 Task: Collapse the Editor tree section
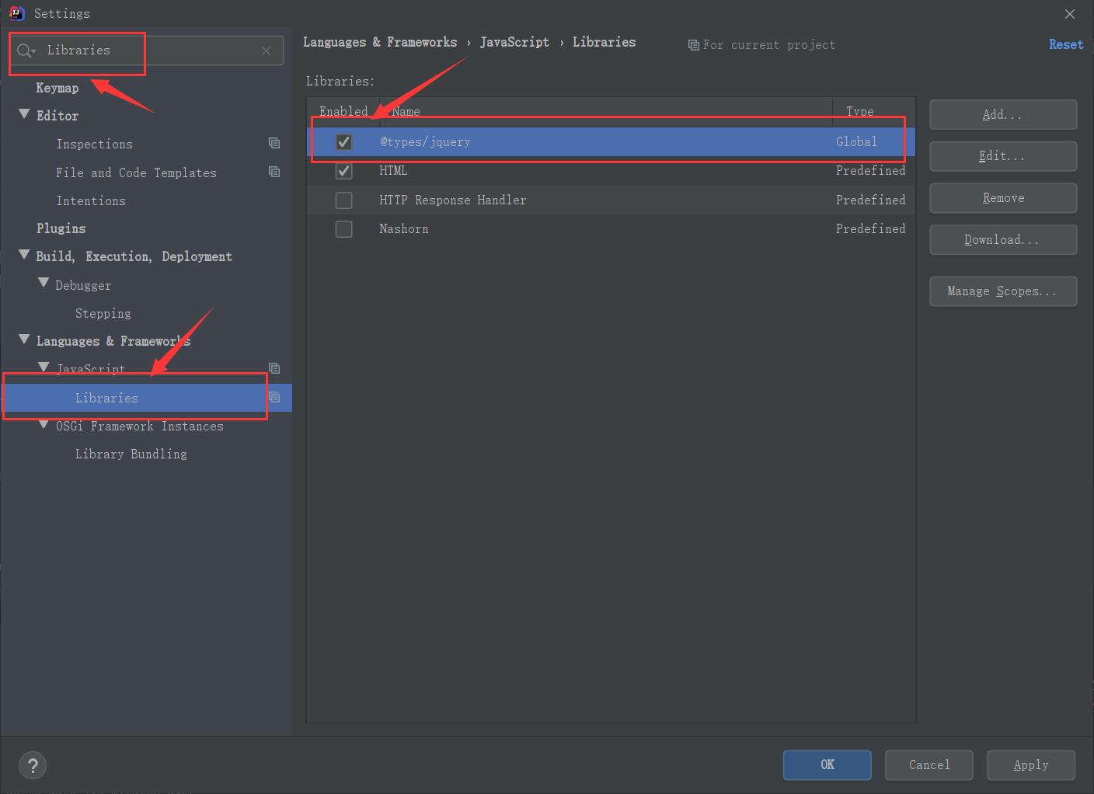point(24,114)
